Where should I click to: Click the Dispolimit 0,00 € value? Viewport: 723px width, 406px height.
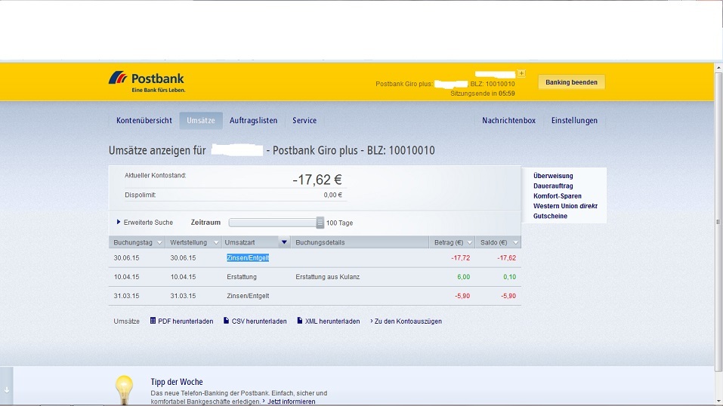point(332,195)
